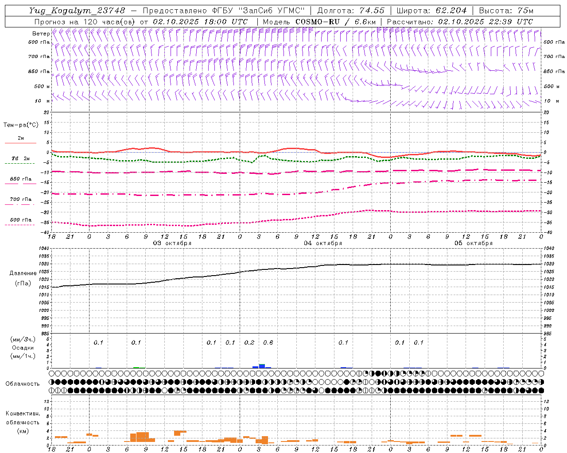Image resolution: width=567 pixels, height=453 pixels.
Task: Click the Конвективн. label of the convective panel
Action: click(23, 414)
